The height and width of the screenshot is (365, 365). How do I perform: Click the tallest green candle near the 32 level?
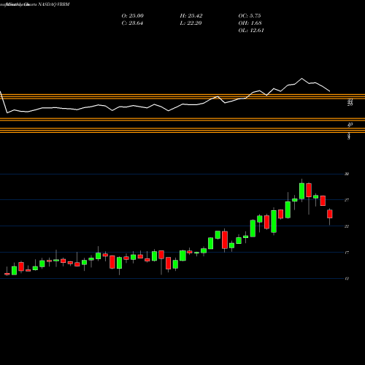[301, 191]
